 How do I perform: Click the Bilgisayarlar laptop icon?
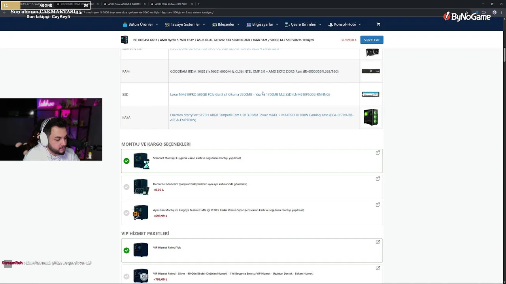(249, 24)
